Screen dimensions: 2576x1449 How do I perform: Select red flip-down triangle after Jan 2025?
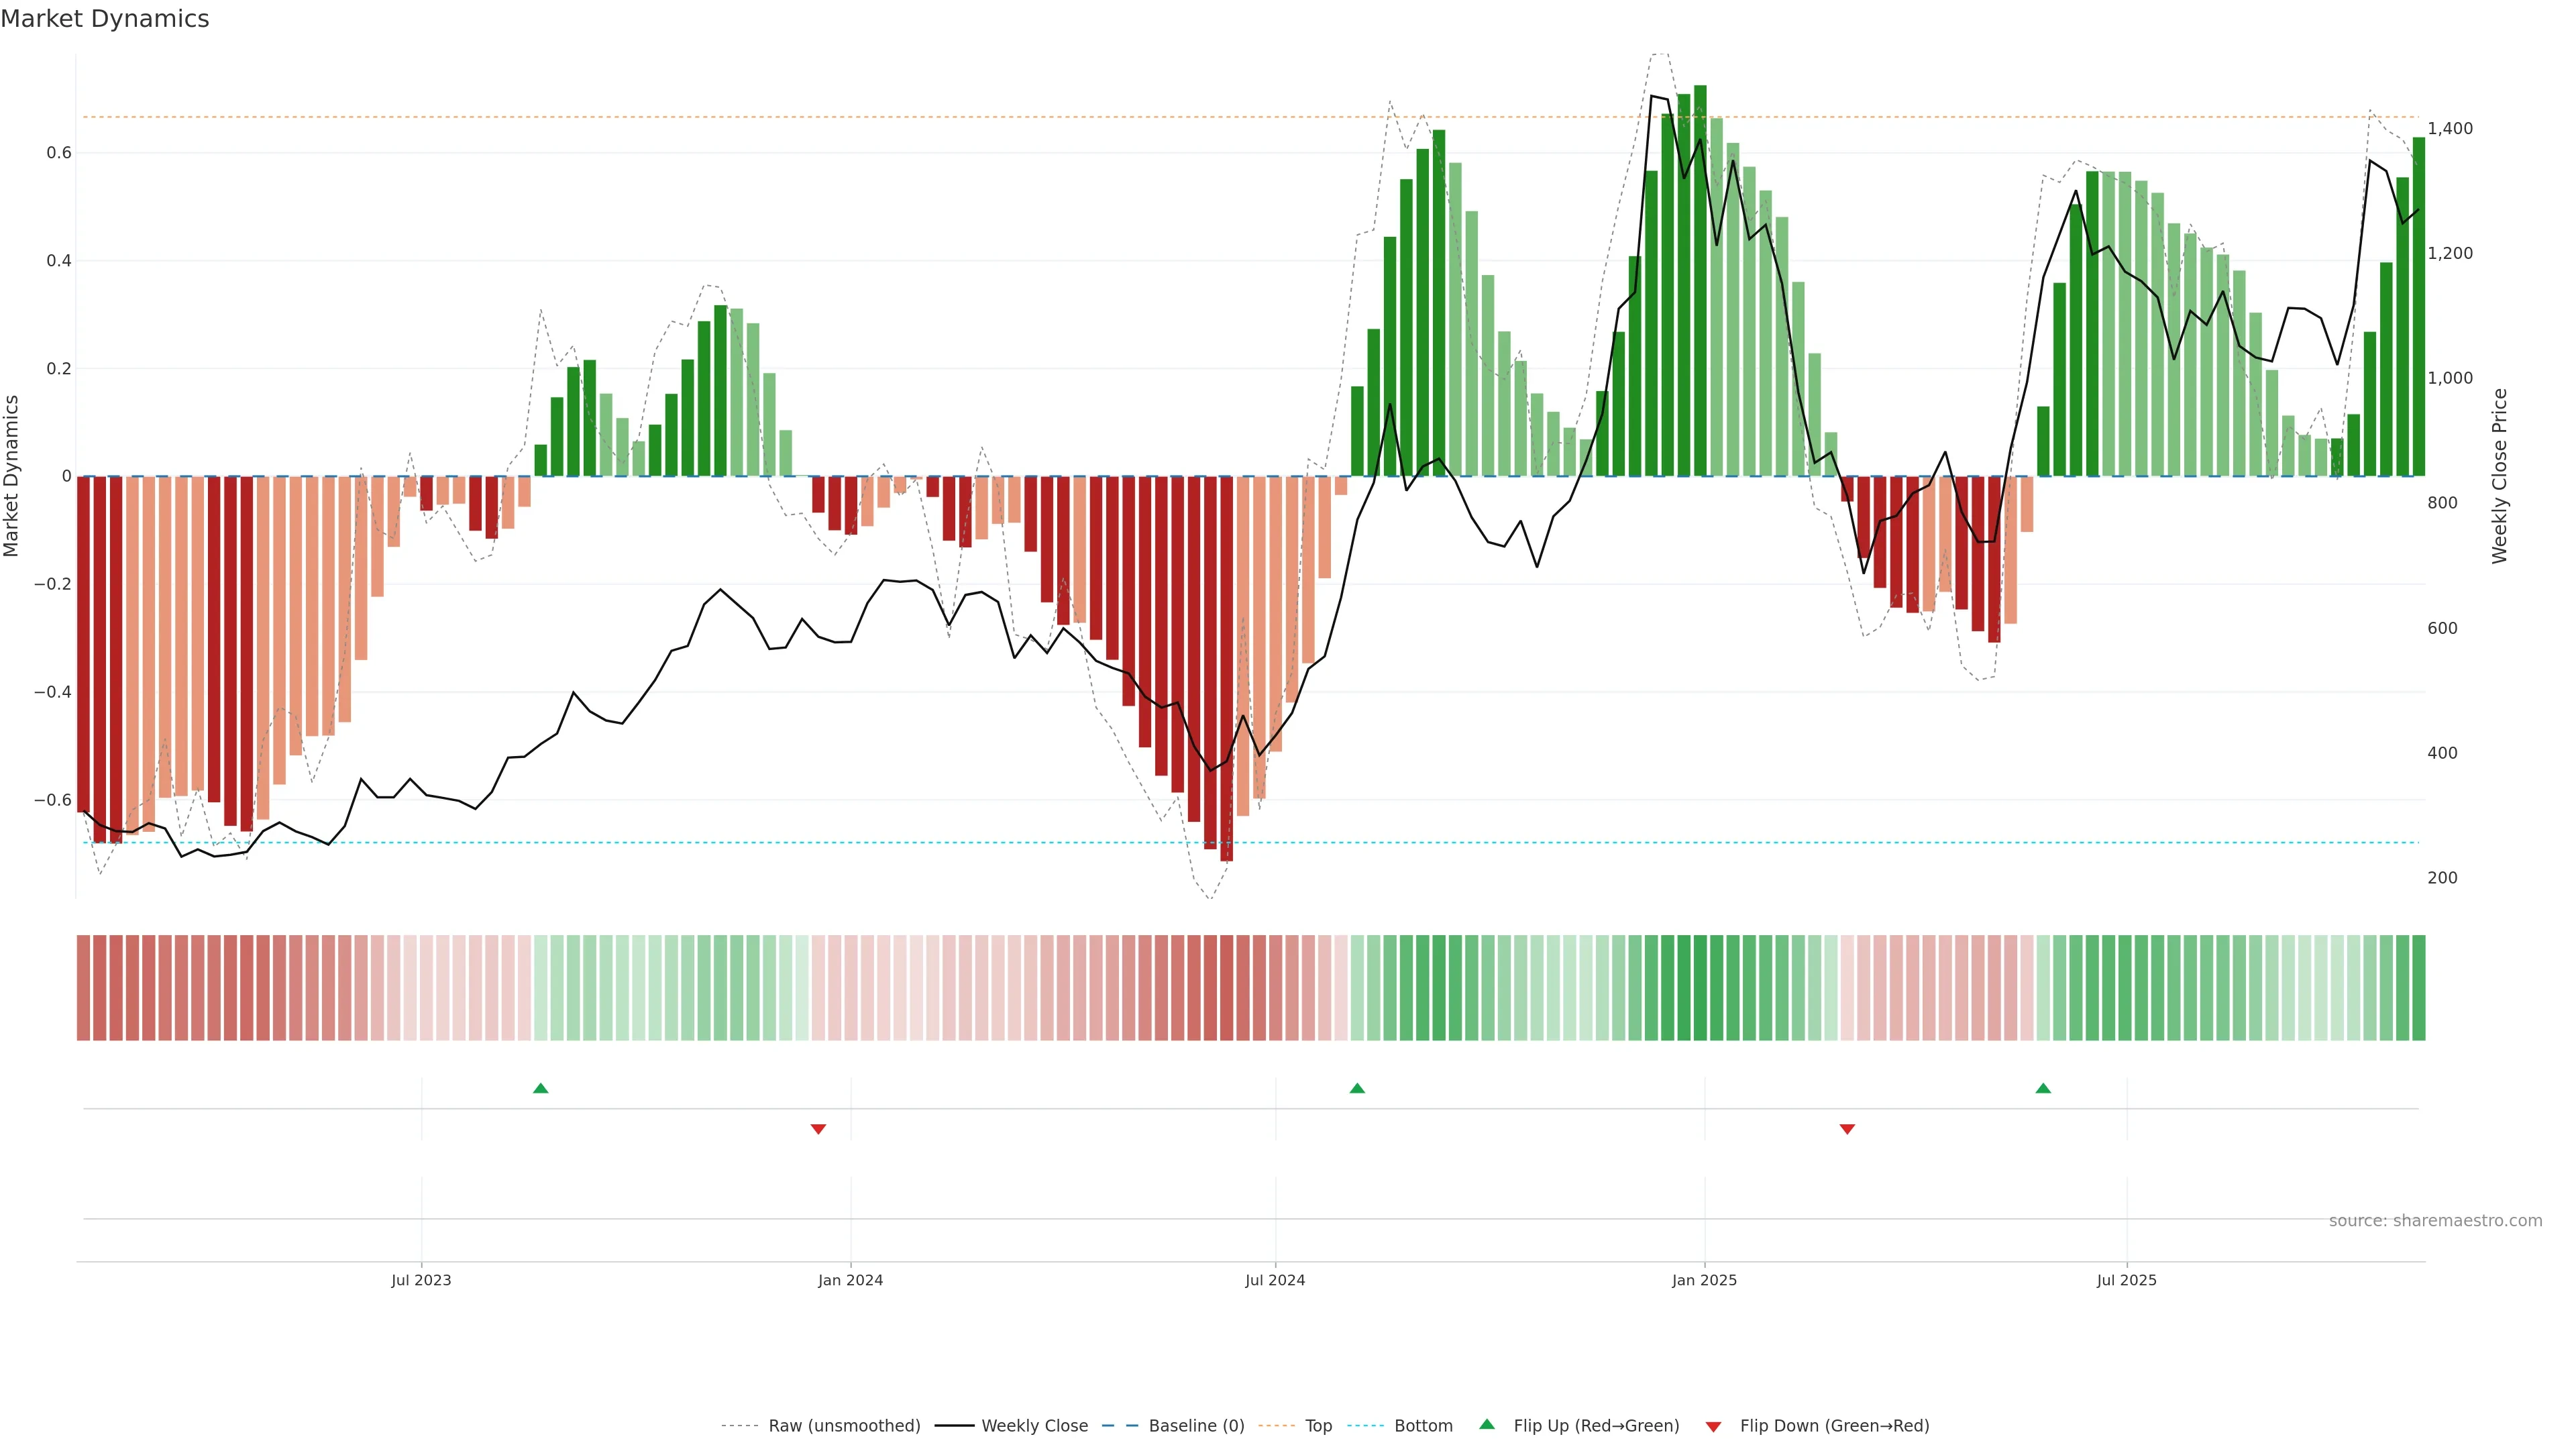tap(1847, 1129)
